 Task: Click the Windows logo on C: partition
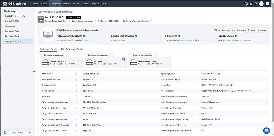tap(123, 59)
